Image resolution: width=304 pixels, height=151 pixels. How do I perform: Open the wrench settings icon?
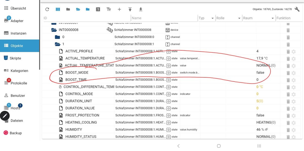297,9
